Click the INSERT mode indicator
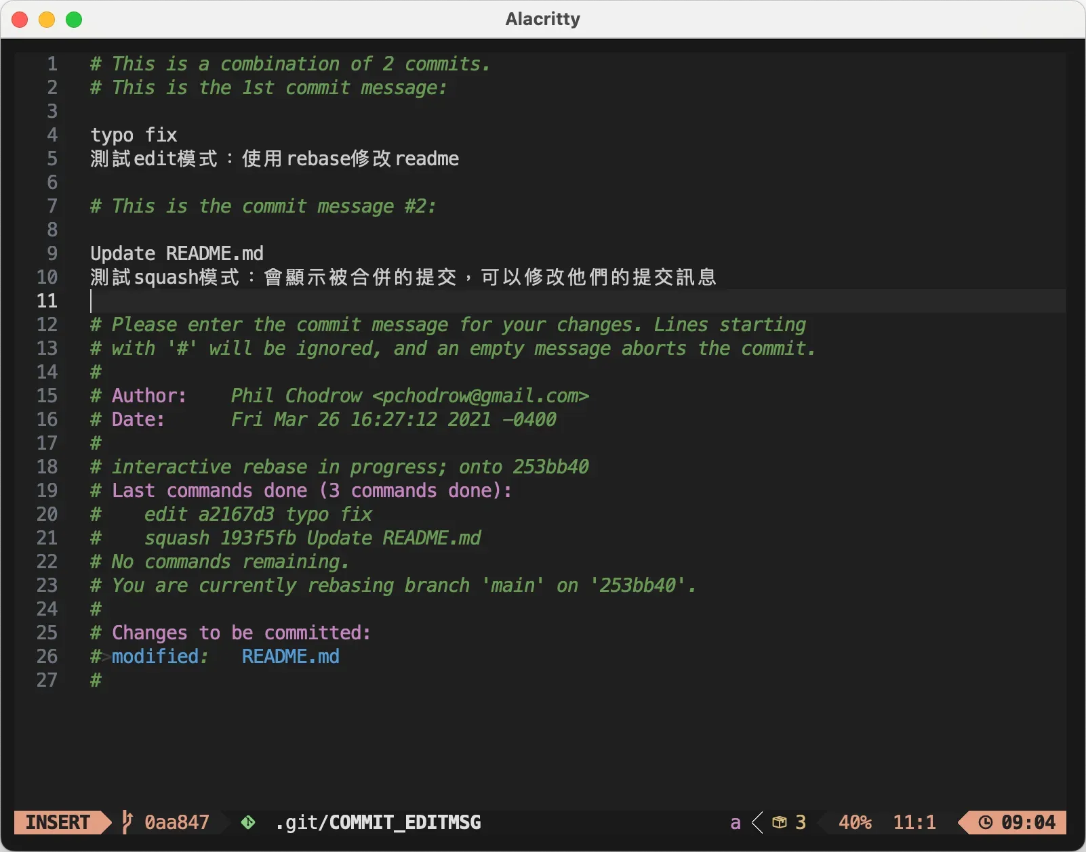Screen dimensions: 1086x852 [x=58, y=822]
